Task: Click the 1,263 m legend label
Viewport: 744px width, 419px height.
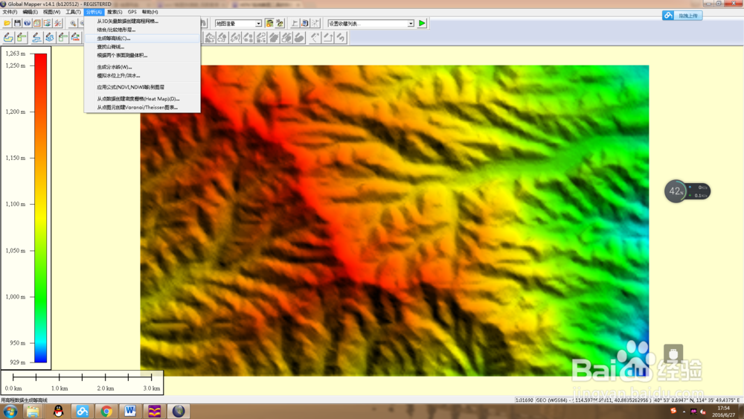Action: pyautogui.click(x=15, y=54)
